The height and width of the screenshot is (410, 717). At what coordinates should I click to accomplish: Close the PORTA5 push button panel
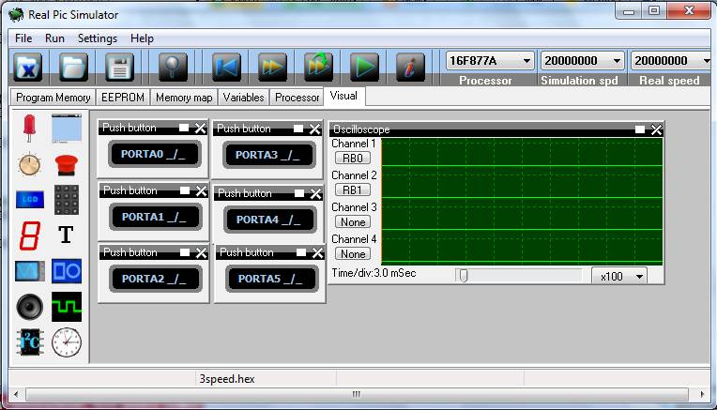[x=317, y=252]
